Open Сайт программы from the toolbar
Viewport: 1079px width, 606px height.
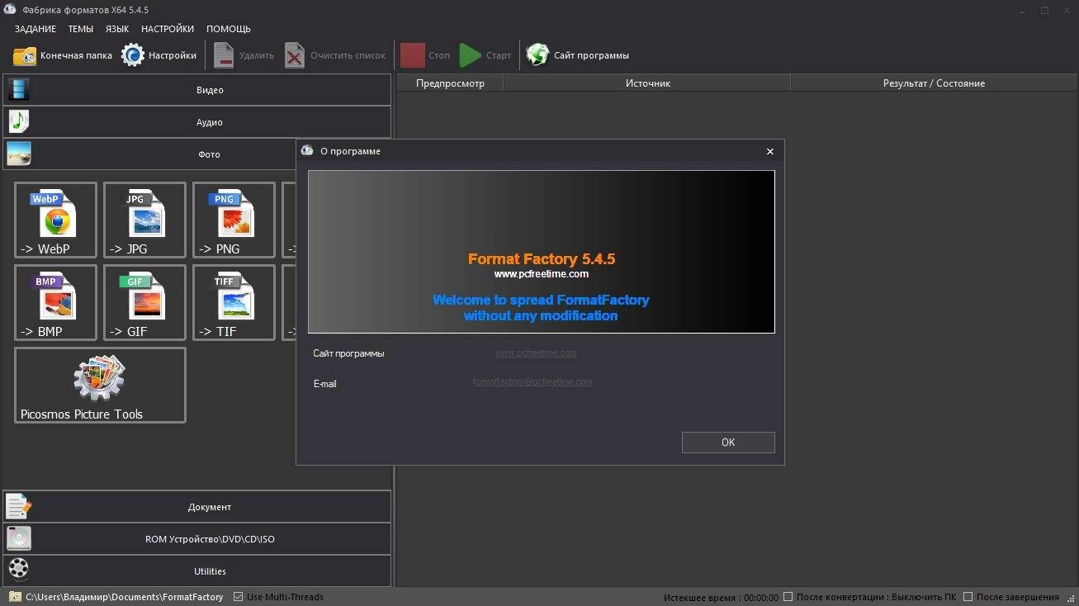(578, 55)
